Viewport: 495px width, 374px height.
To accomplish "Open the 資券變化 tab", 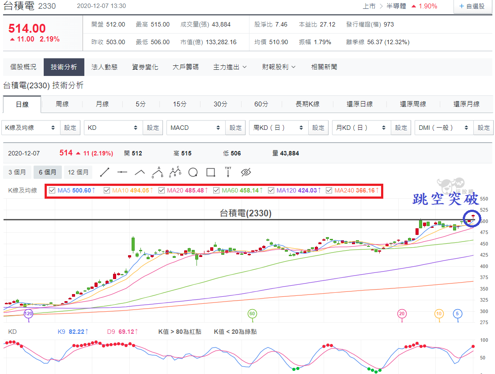I will 145,67.
